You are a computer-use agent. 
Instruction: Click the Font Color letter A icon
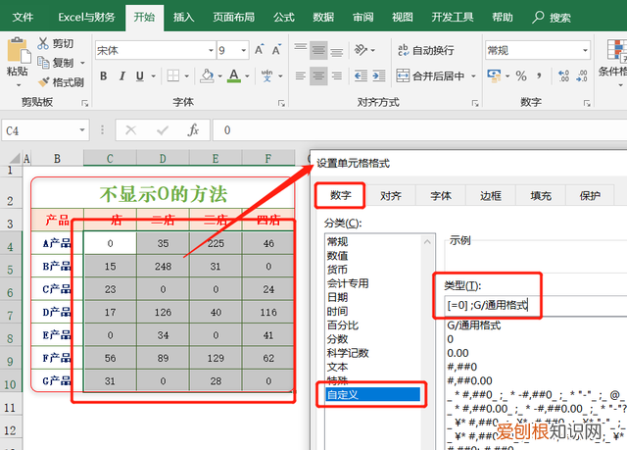pos(234,75)
